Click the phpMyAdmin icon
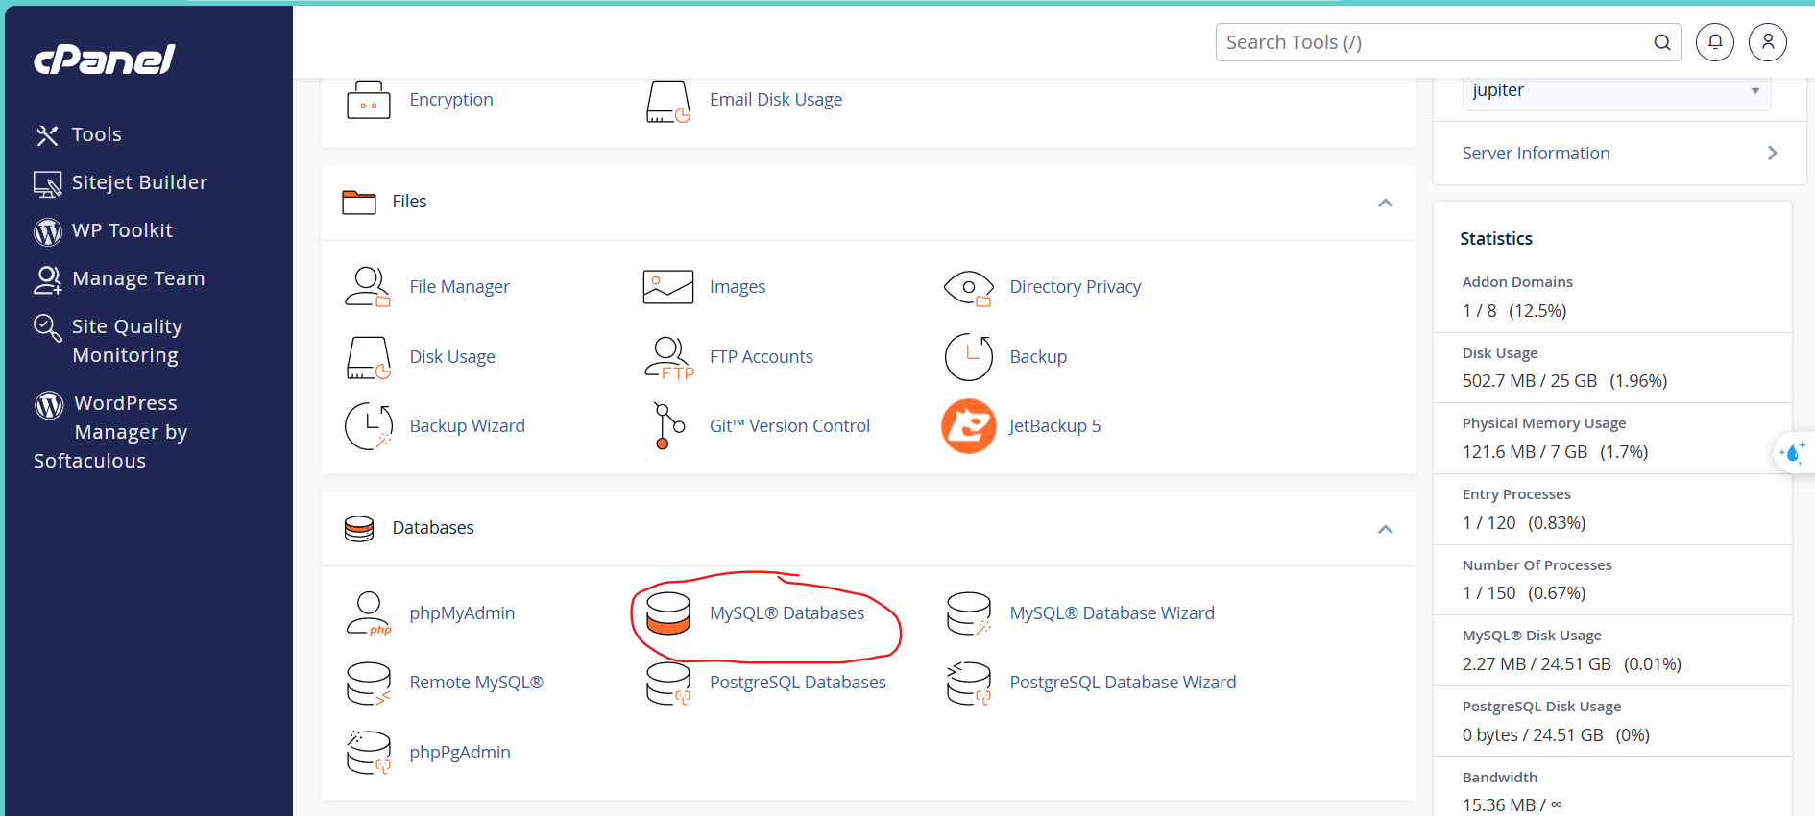The image size is (1815, 816). click(368, 613)
